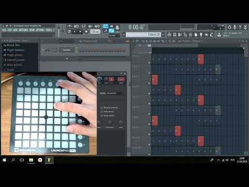Click the project info page icon

coord(196,35)
